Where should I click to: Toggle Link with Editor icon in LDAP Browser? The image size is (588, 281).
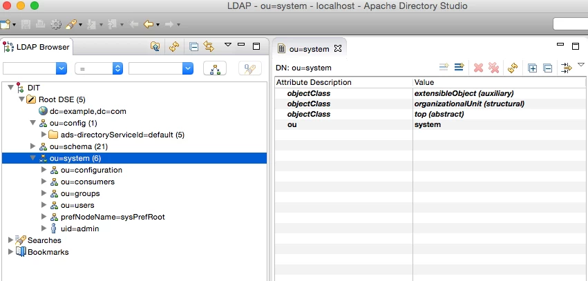(x=209, y=46)
